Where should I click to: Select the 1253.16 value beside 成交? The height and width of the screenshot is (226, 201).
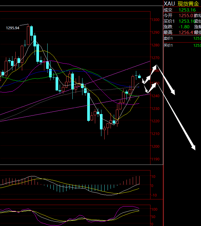pos(187,10)
